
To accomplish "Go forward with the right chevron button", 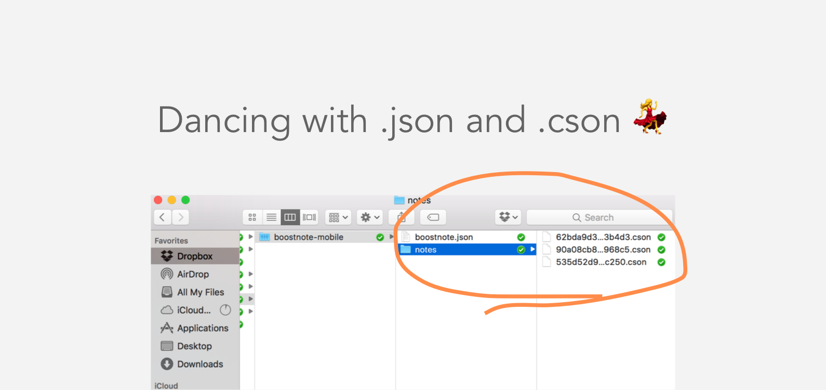I will coord(180,217).
